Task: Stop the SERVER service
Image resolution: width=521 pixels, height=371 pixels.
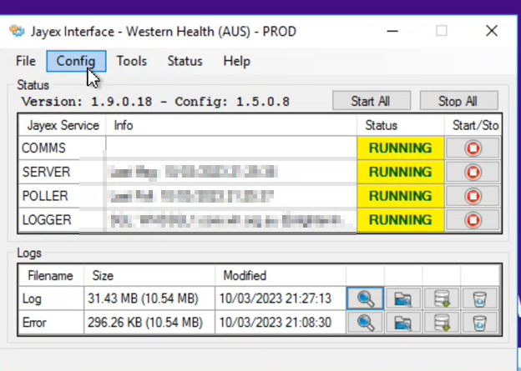Action: click(473, 172)
